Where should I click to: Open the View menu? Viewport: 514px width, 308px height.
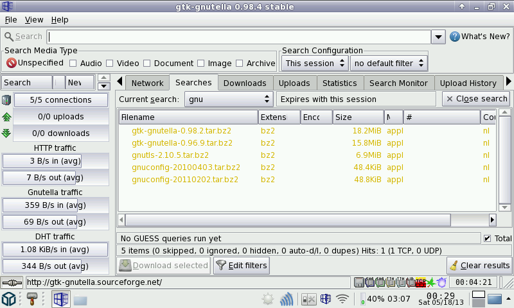[33, 20]
